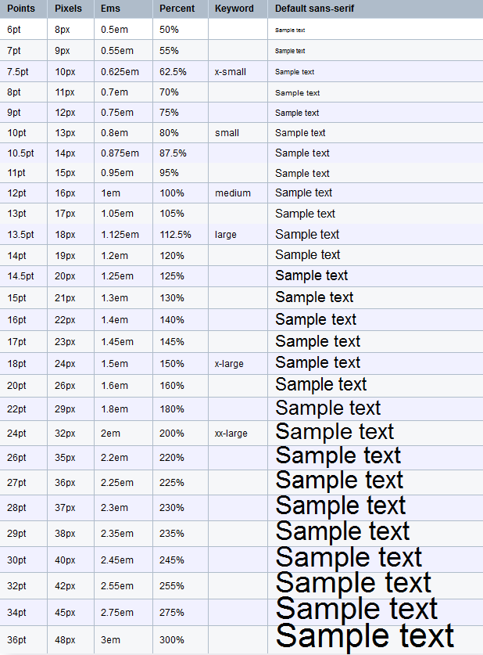Click Sample text in the 36pt row
The height and width of the screenshot is (655, 483).
(x=365, y=637)
